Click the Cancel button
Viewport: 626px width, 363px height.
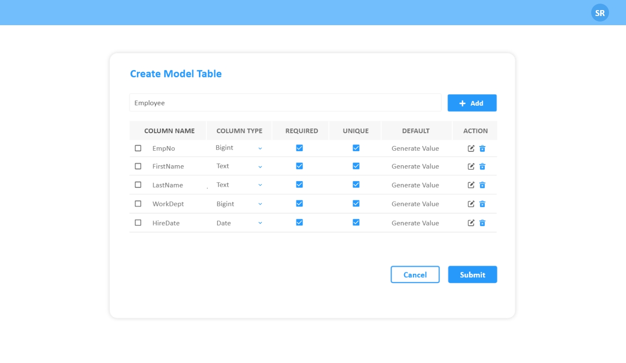pyautogui.click(x=415, y=275)
